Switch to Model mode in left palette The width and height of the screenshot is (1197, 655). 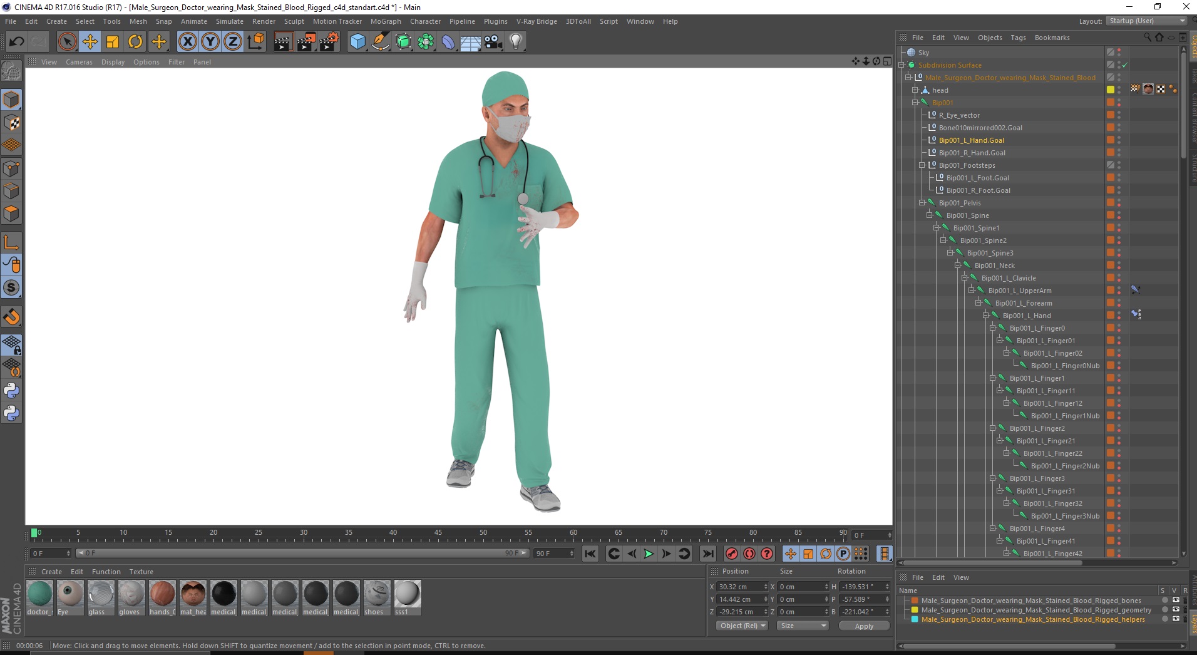point(11,100)
